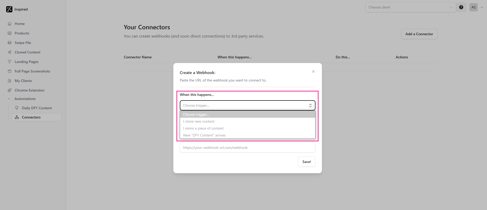Click the Actions column header

coord(402,57)
